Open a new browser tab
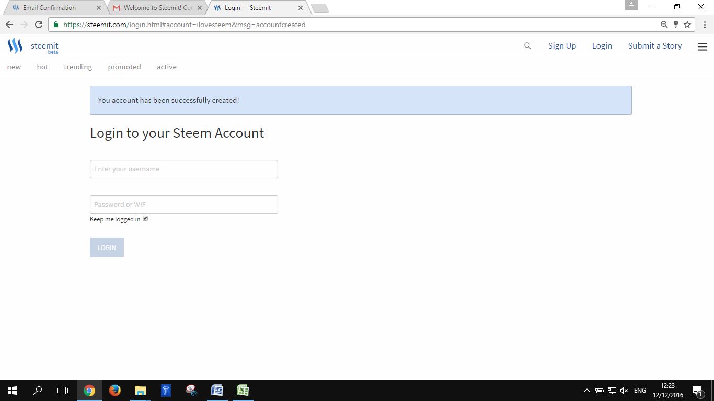The width and height of the screenshot is (714, 401). (x=319, y=8)
